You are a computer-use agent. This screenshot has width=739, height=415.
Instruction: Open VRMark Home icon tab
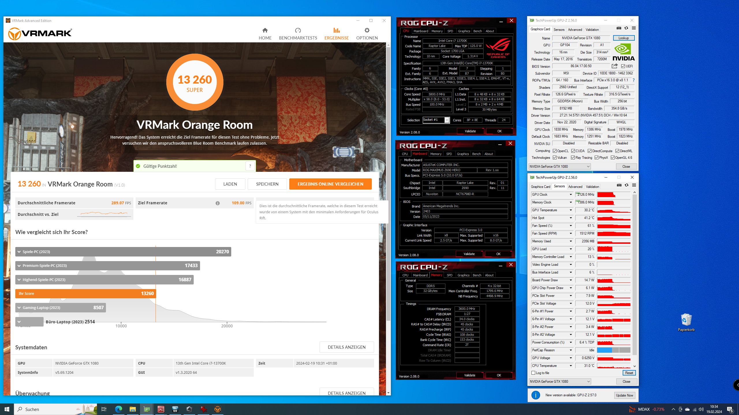(265, 30)
